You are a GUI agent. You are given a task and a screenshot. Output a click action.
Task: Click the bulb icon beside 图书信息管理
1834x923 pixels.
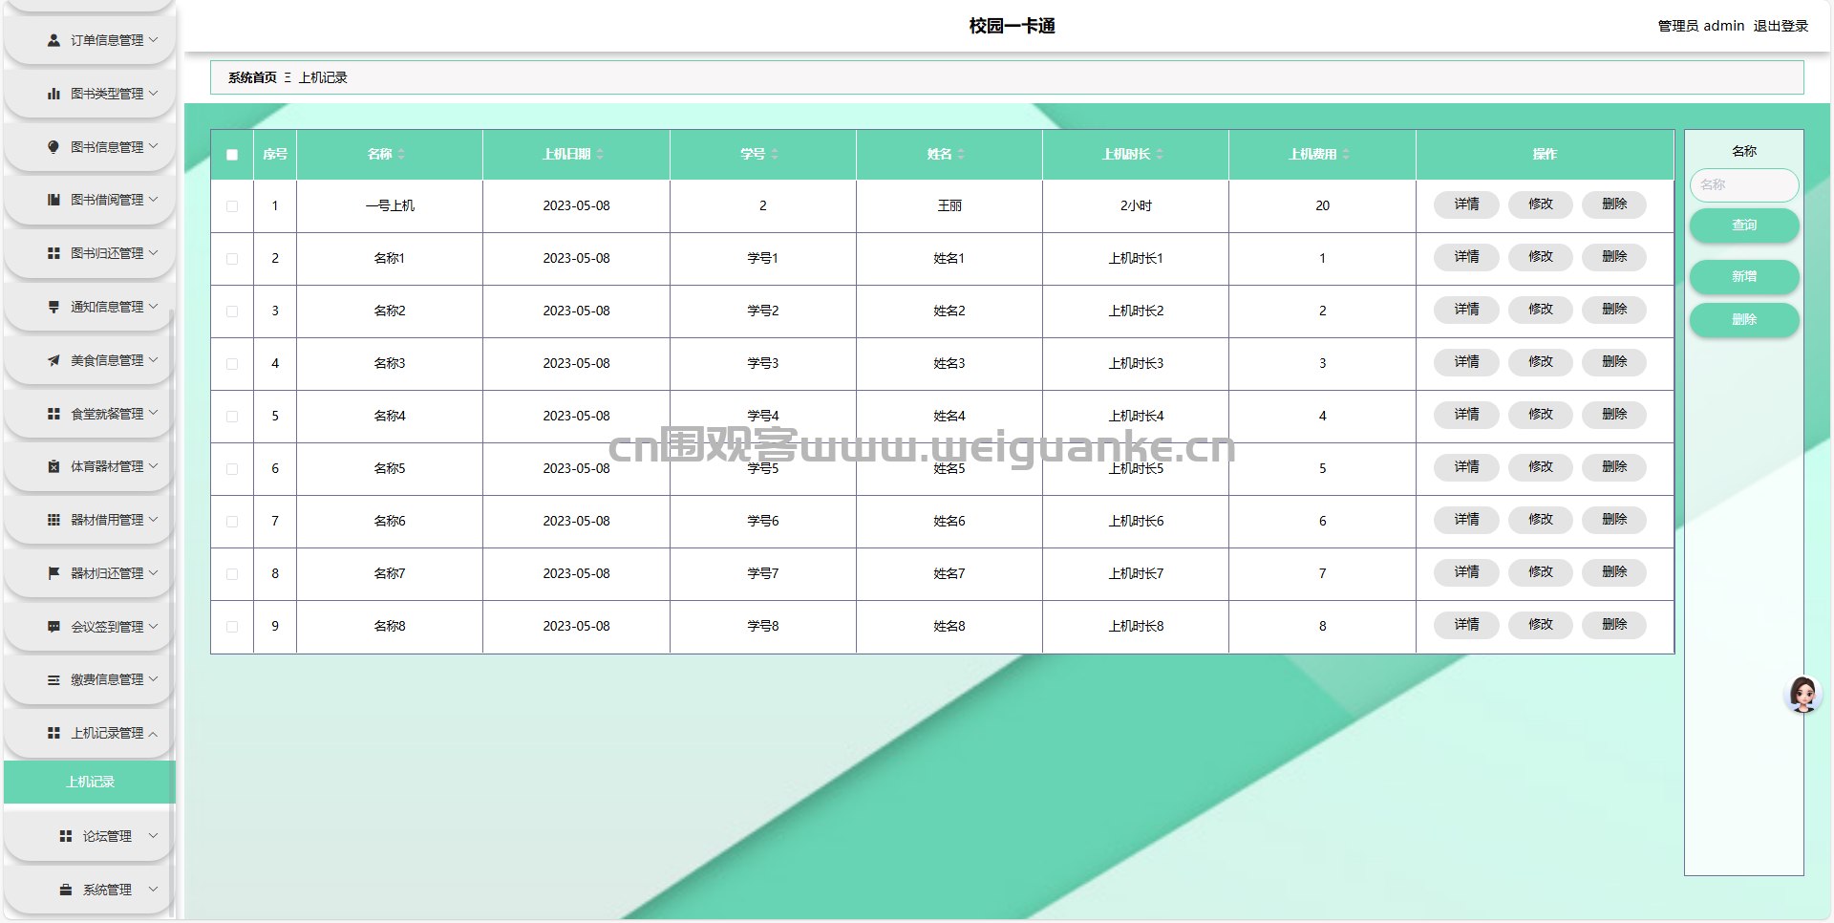pos(53,147)
